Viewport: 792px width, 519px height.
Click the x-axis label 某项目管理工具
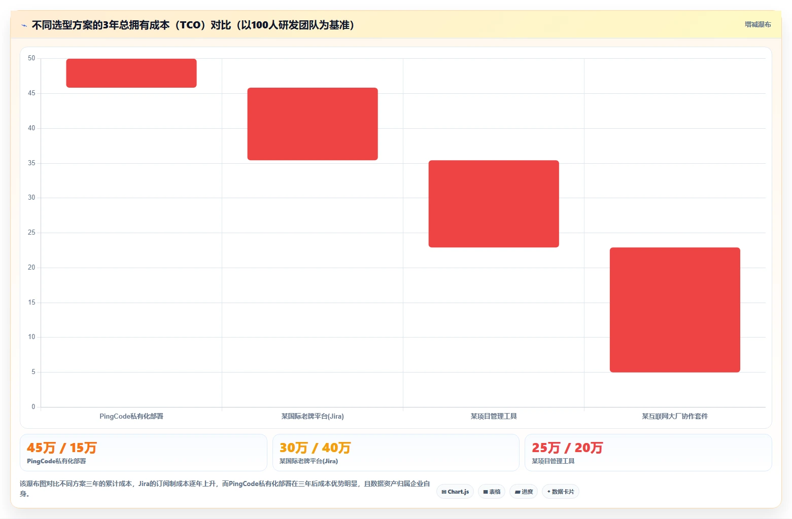(494, 416)
